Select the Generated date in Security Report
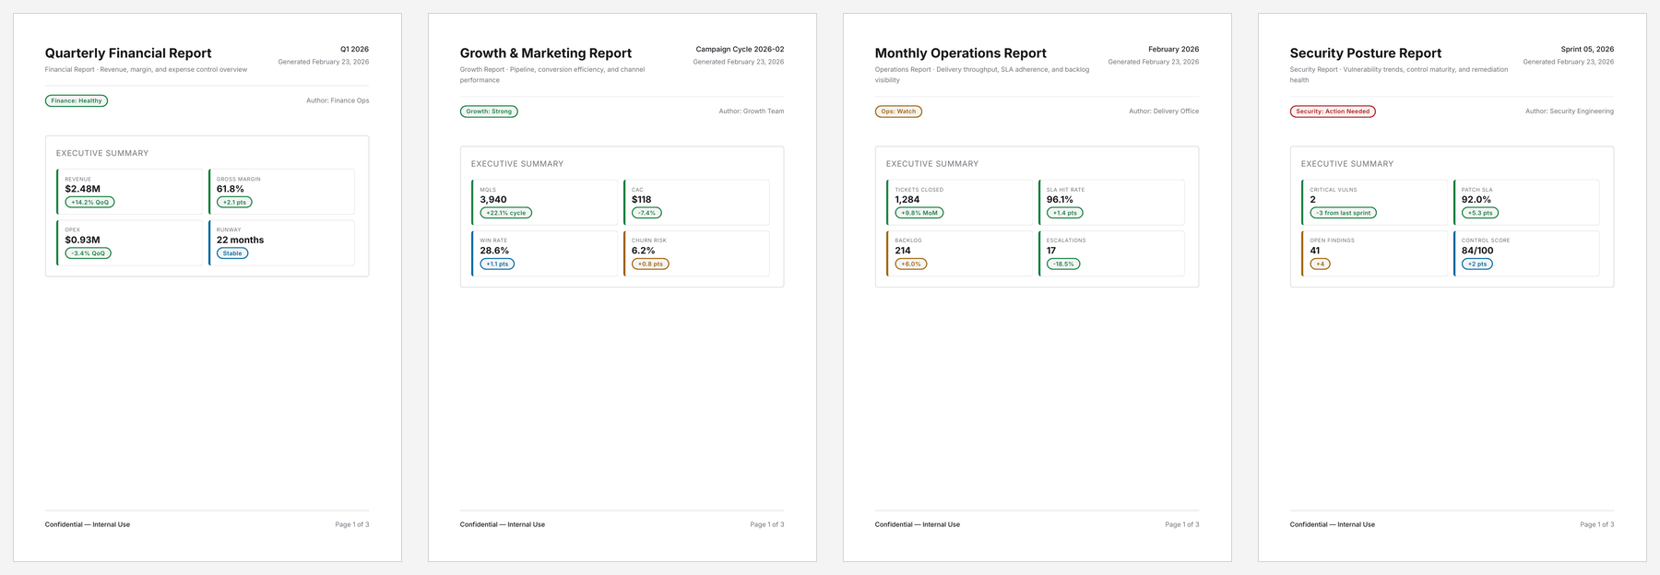The width and height of the screenshot is (1660, 575). coord(1569,62)
